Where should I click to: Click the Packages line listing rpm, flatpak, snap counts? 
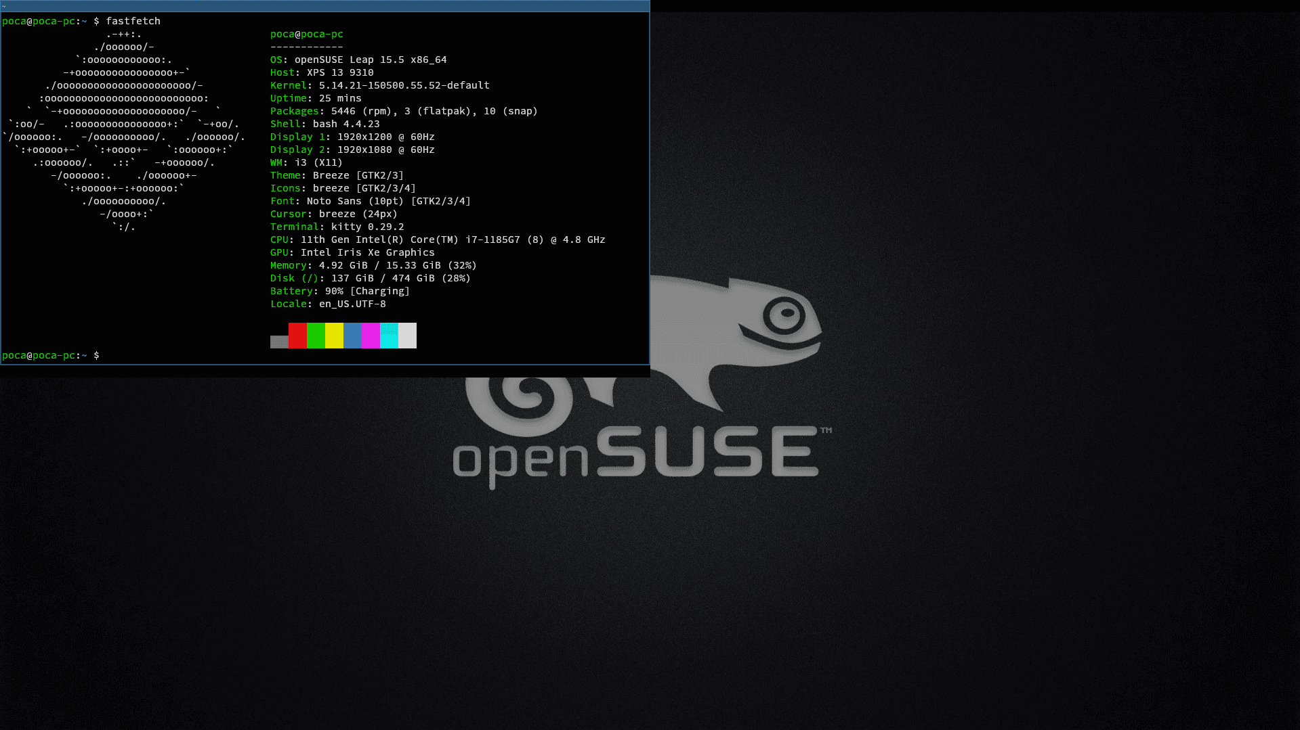(x=403, y=111)
